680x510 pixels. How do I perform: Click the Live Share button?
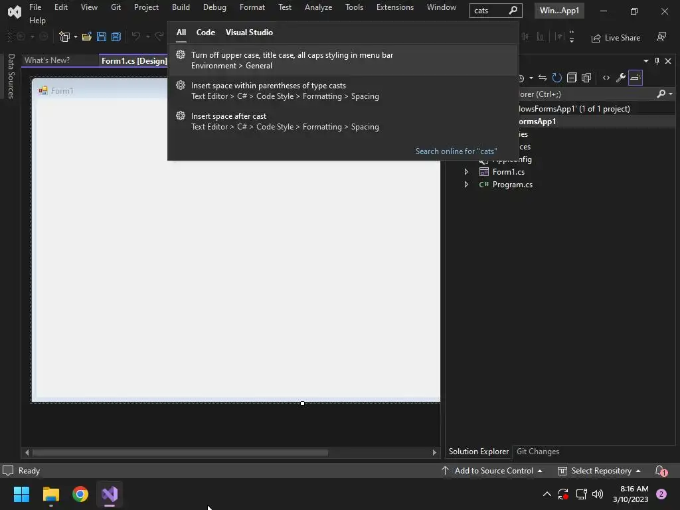click(616, 38)
